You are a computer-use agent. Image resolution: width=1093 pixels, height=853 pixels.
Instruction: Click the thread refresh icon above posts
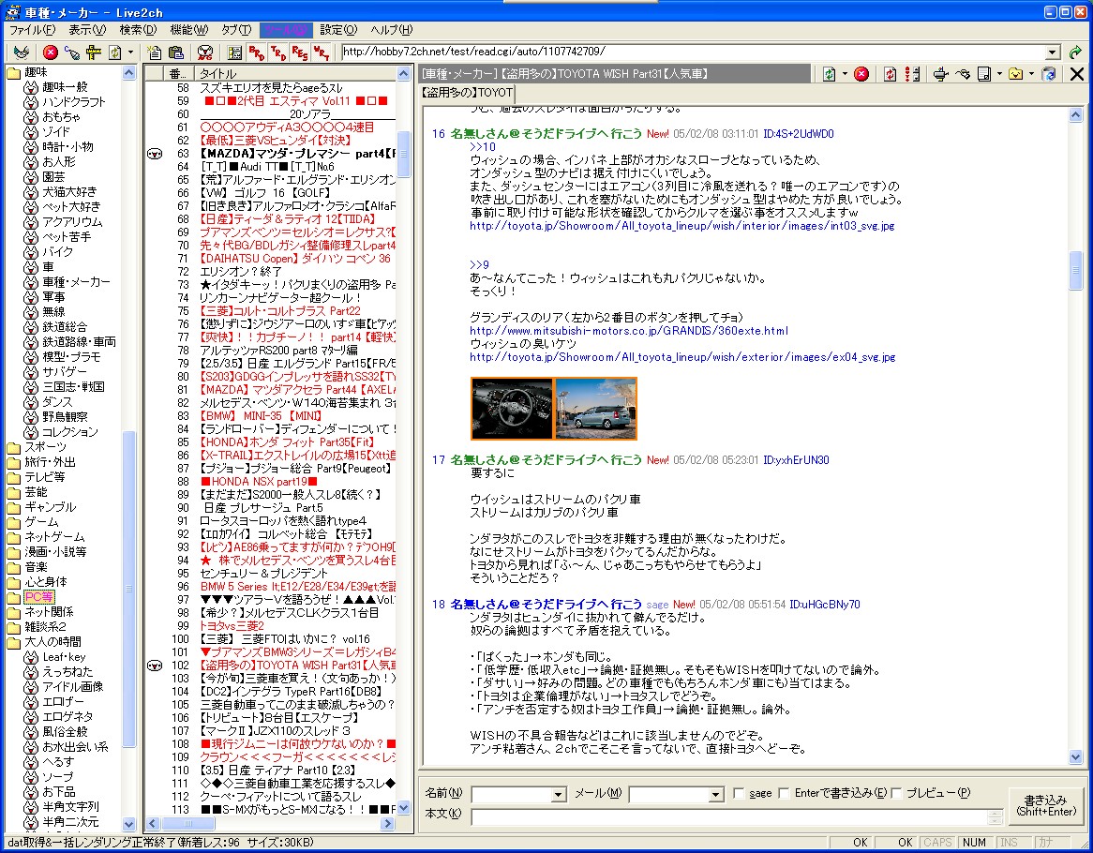[829, 74]
